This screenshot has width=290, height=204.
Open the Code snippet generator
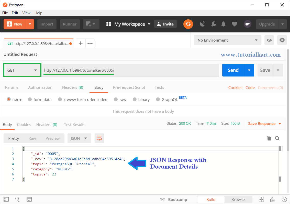click(250, 87)
